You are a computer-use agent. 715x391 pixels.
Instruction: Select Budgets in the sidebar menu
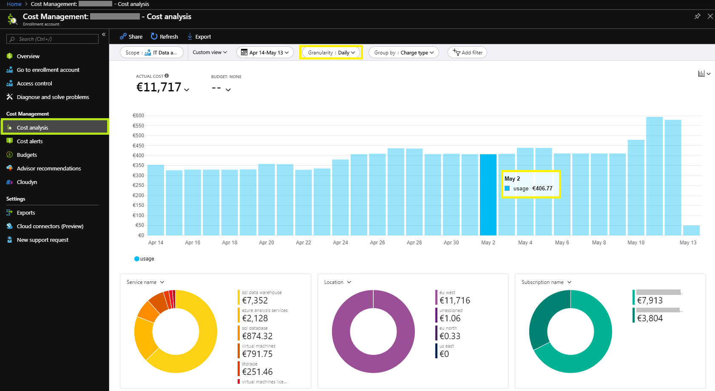27,155
